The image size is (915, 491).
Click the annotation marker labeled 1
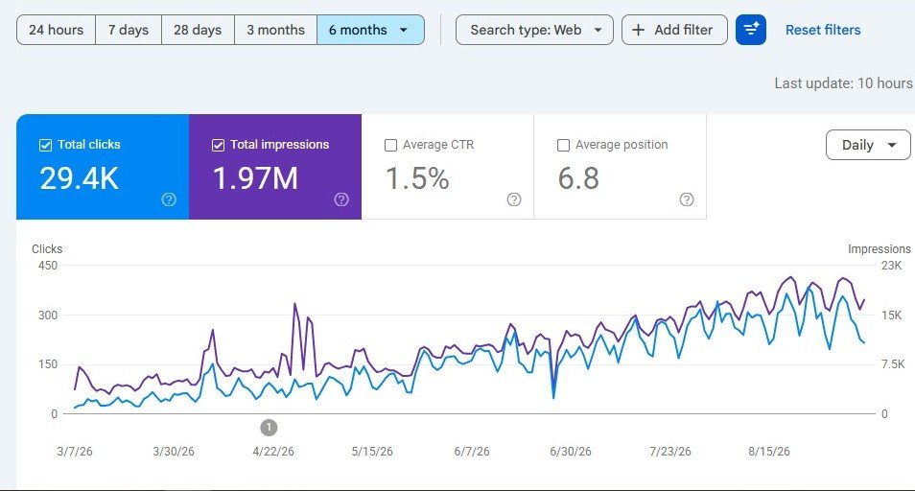pos(269,428)
